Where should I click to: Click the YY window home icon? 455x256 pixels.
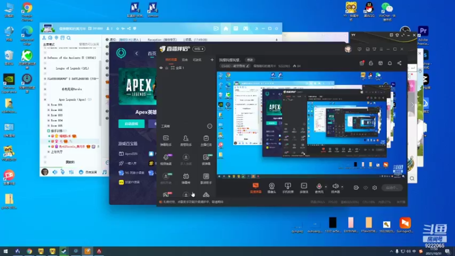pyautogui.click(x=226, y=28)
